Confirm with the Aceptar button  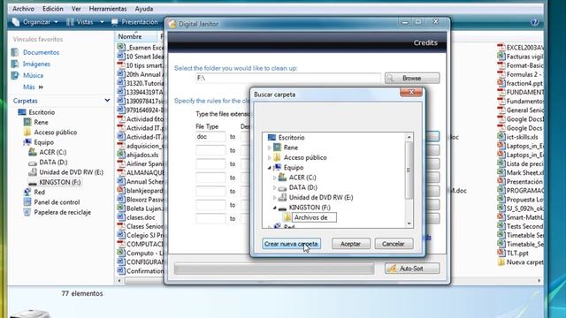tap(350, 244)
